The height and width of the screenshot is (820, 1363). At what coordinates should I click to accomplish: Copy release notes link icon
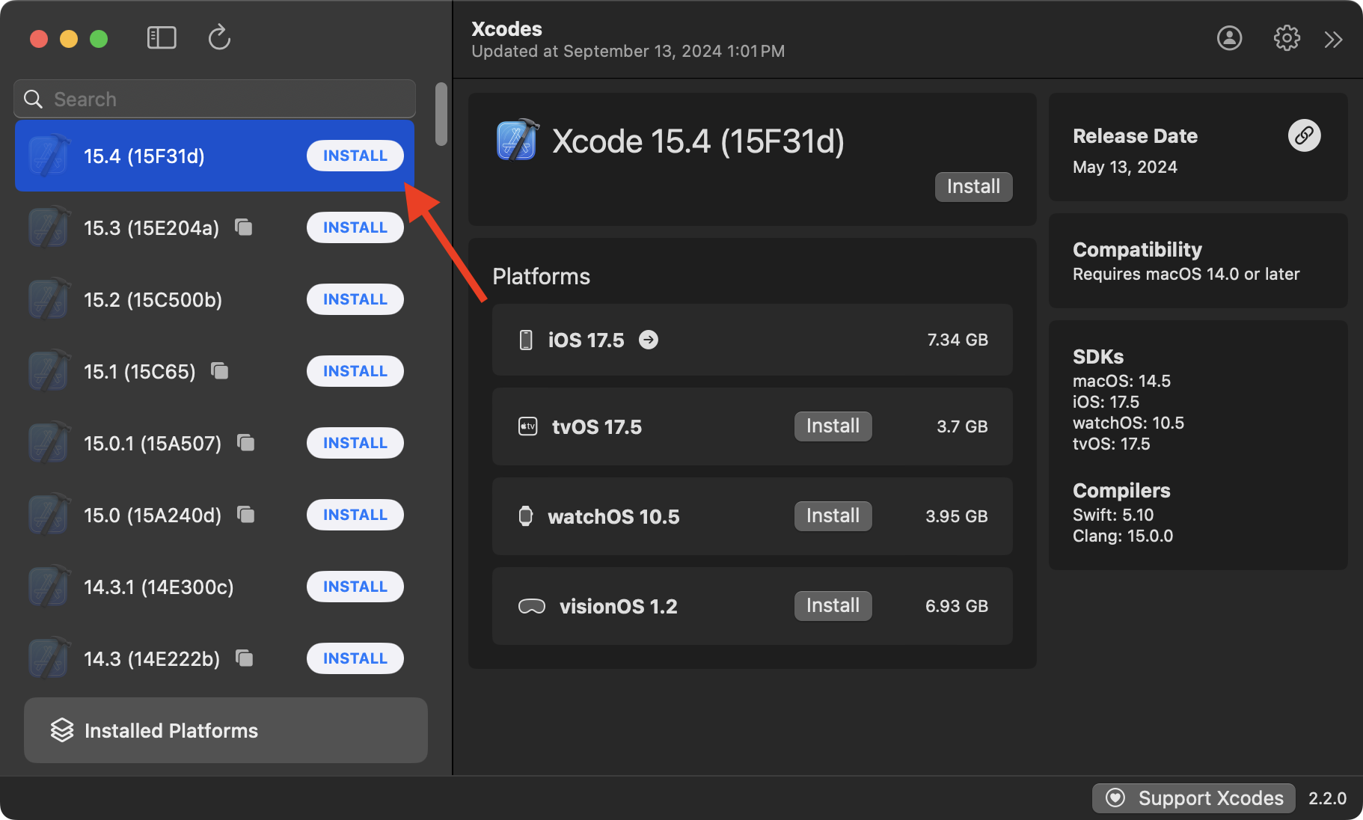[1304, 135]
